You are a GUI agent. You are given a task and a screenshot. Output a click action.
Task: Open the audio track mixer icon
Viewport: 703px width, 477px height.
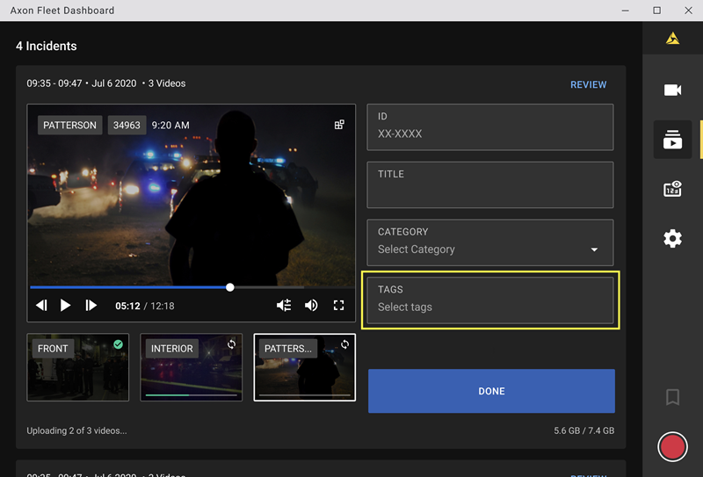coord(284,306)
